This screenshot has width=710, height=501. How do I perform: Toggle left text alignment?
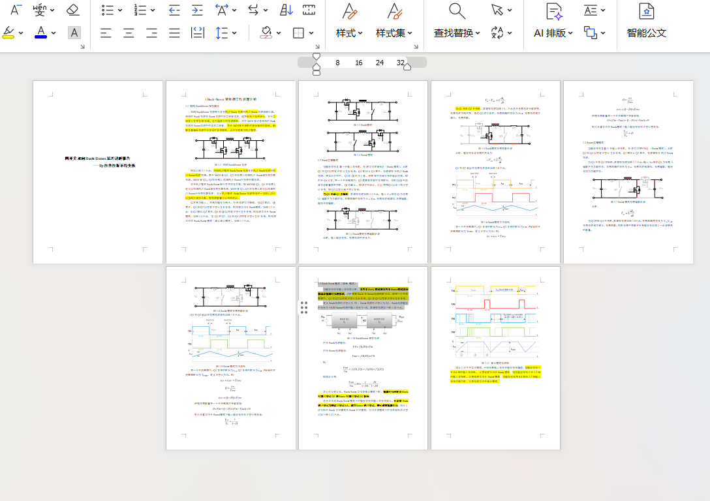tap(106, 33)
